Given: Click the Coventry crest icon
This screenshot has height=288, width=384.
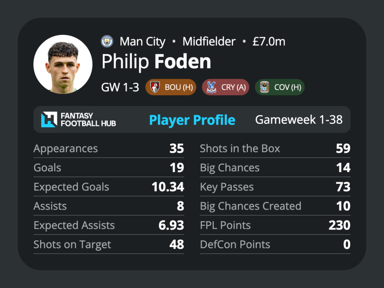Looking at the screenshot, I should pos(264,87).
